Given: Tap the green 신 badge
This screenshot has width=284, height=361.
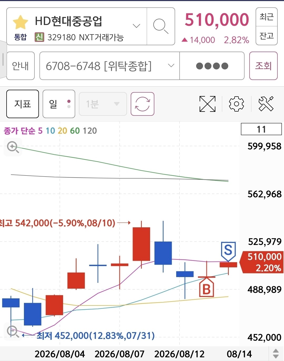Looking at the screenshot, I should pos(39,37).
